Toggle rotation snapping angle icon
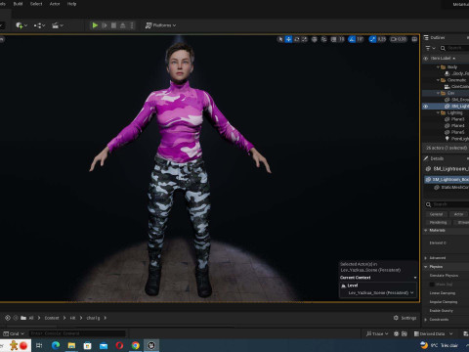This screenshot has width=469, height=352. pos(352,39)
